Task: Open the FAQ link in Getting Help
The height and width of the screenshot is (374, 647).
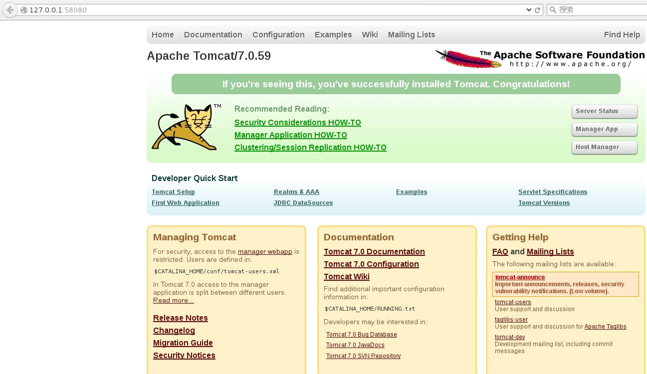Action: tap(500, 252)
